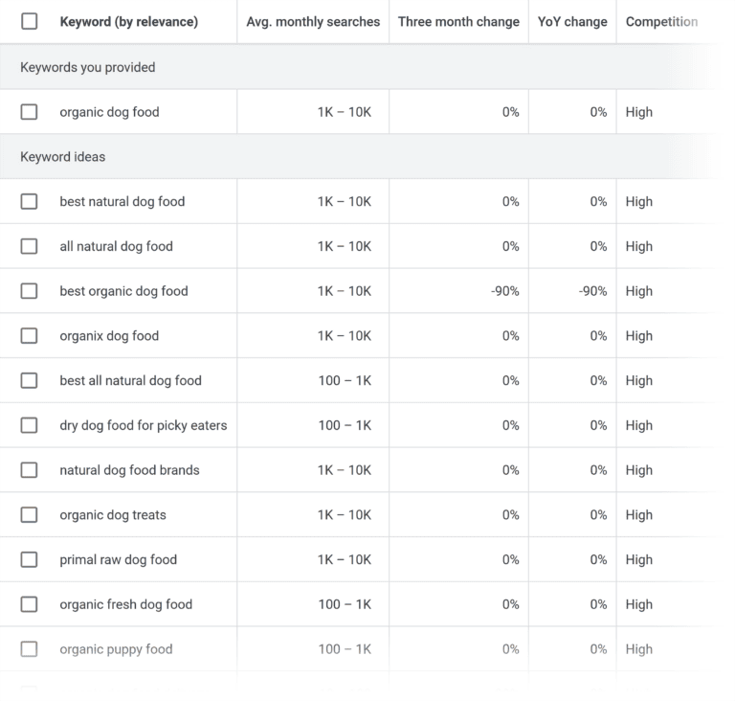Viewport: 735px width, 701px height.
Task: Check the organic puppy food checkbox
Action: click(x=29, y=649)
